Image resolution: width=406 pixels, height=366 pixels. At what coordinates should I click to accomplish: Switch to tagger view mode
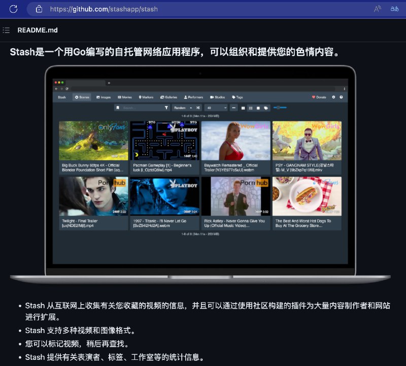[265, 108]
